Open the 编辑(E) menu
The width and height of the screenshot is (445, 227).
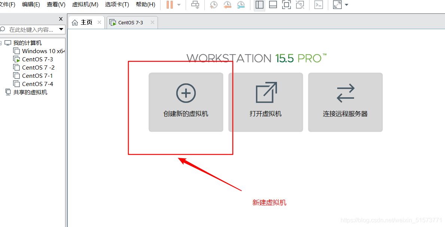[x=31, y=4]
